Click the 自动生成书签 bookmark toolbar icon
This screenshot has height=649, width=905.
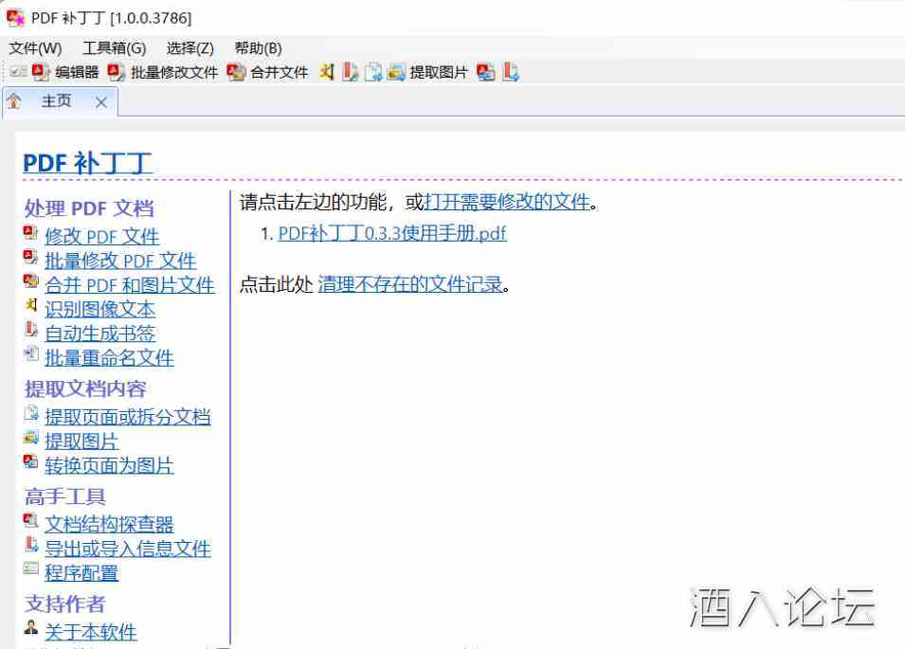coord(347,71)
